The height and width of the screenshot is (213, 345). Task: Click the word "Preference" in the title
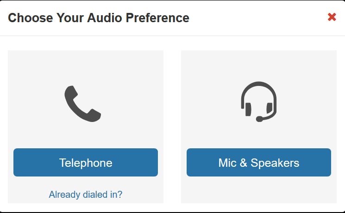(x=157, y=18)
